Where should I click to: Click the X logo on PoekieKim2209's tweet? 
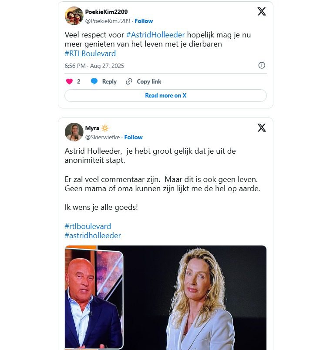[261, 12]
